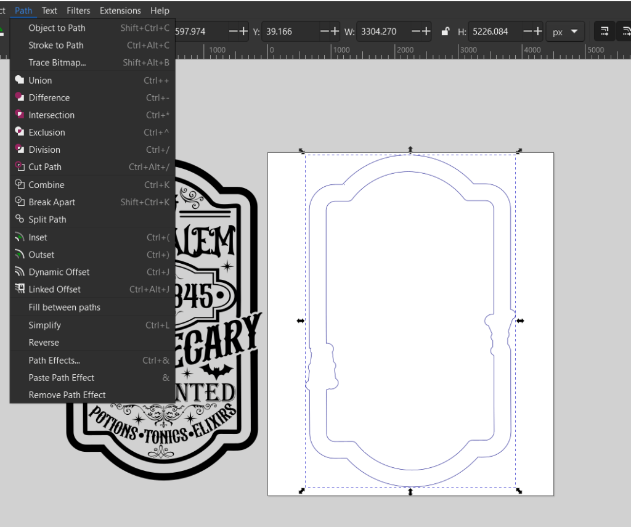
Task: Select the Intersection path operation
Action: (x=51, y=115)
